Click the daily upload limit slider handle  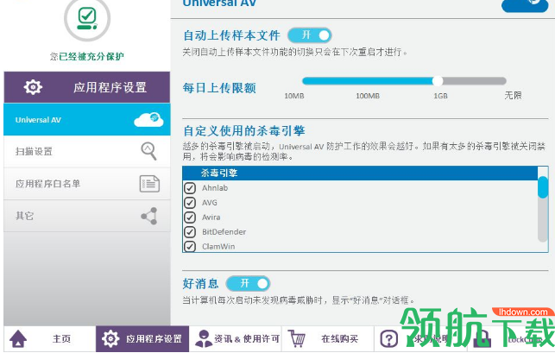click(438, 81)
